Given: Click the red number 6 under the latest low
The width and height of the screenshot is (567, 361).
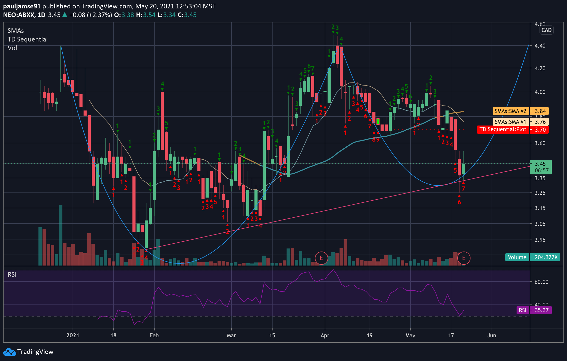Looking at the screenshot, I should tap(459, 202).
